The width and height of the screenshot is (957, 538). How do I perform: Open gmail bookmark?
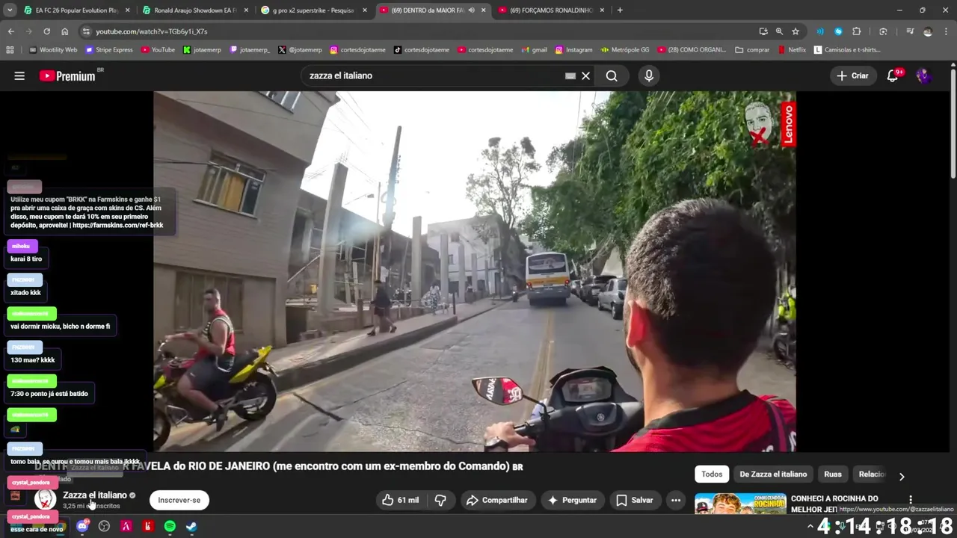point(533,50)
